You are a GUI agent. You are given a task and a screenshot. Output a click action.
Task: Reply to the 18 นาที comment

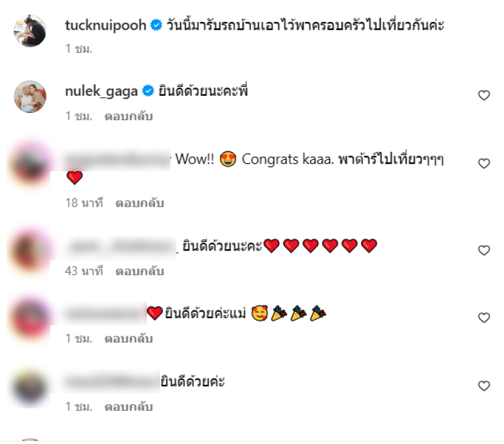pyautogui.click(x=140, y=203)
